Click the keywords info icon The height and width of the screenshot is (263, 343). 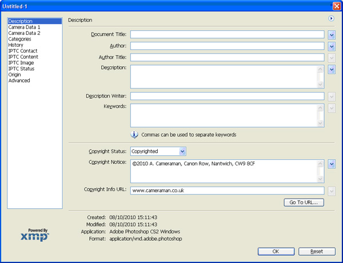pos(134,135)
